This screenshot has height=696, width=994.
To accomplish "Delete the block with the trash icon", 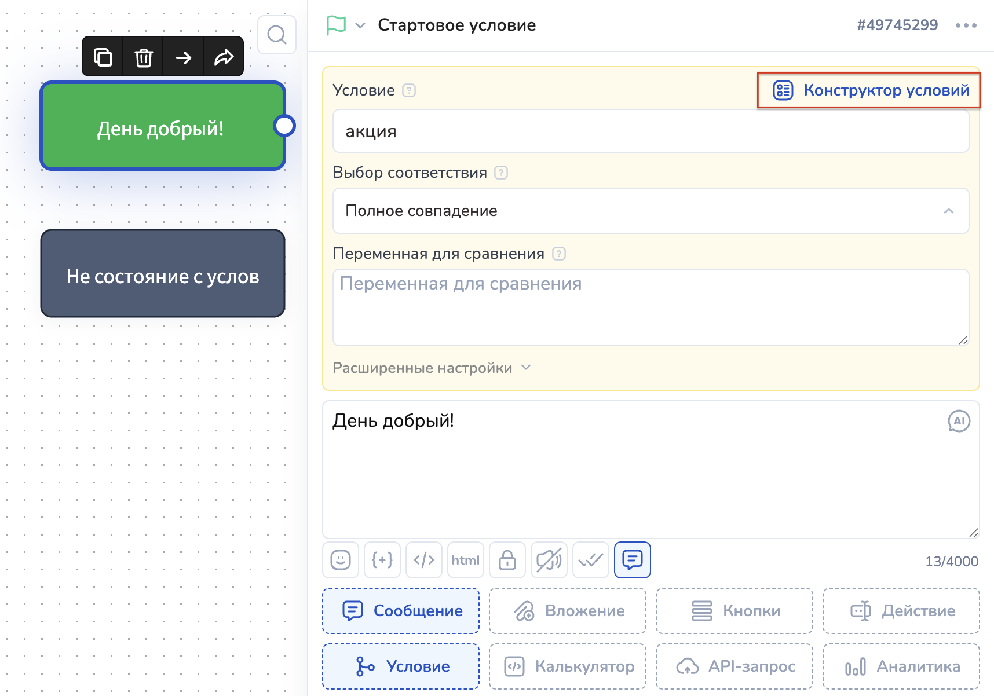I will (x=143, y=57).
